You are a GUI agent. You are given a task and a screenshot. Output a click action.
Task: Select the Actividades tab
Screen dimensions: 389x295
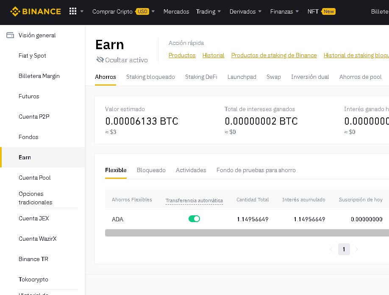point(191,170)
